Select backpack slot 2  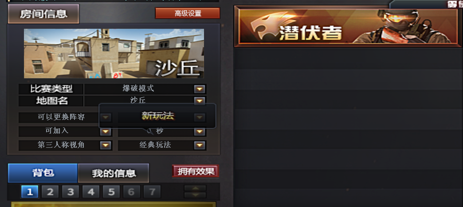point(50,192)
